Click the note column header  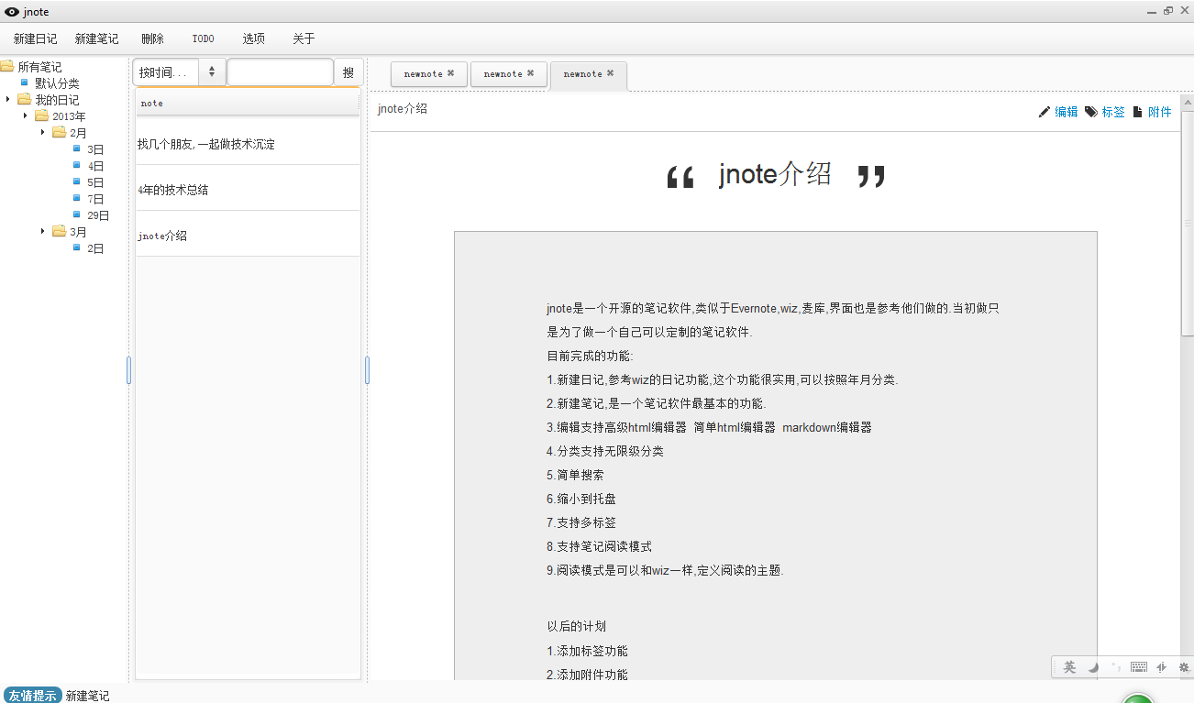pyautogui.click(x=248, y=104)
